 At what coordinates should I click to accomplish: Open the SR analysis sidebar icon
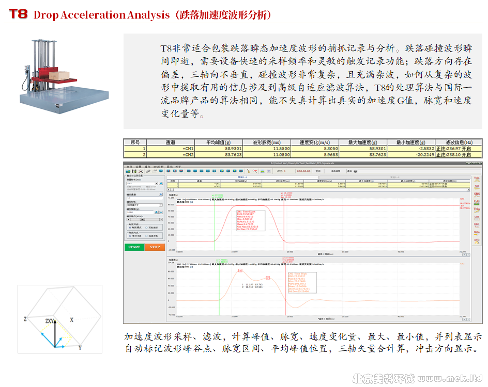[477, 187]
